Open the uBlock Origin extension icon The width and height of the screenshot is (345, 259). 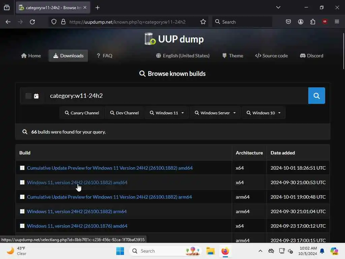point(324,22)
